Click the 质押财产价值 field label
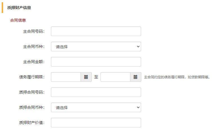 32,123
